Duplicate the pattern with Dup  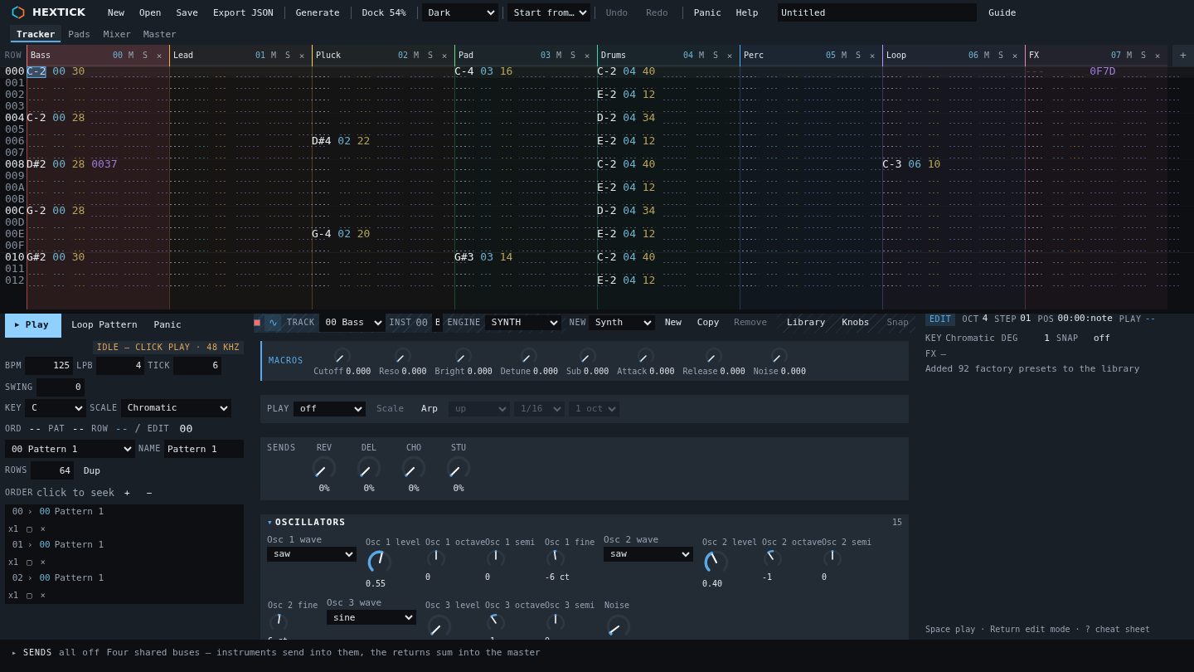(x=92, y=470)
